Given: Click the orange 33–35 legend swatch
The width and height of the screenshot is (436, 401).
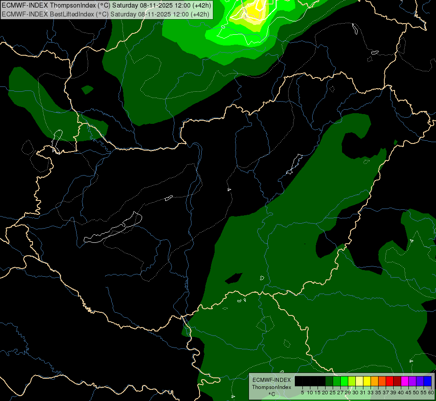Looking at the screenshot, I should pyautogui.click(x=375, y=381).
